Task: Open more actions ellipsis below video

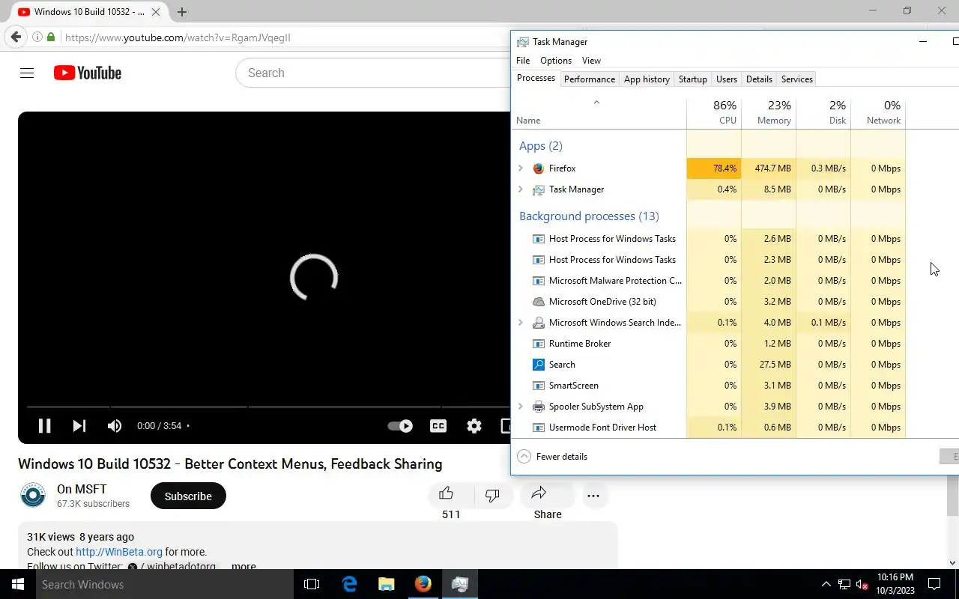Action: coord(593,496)
